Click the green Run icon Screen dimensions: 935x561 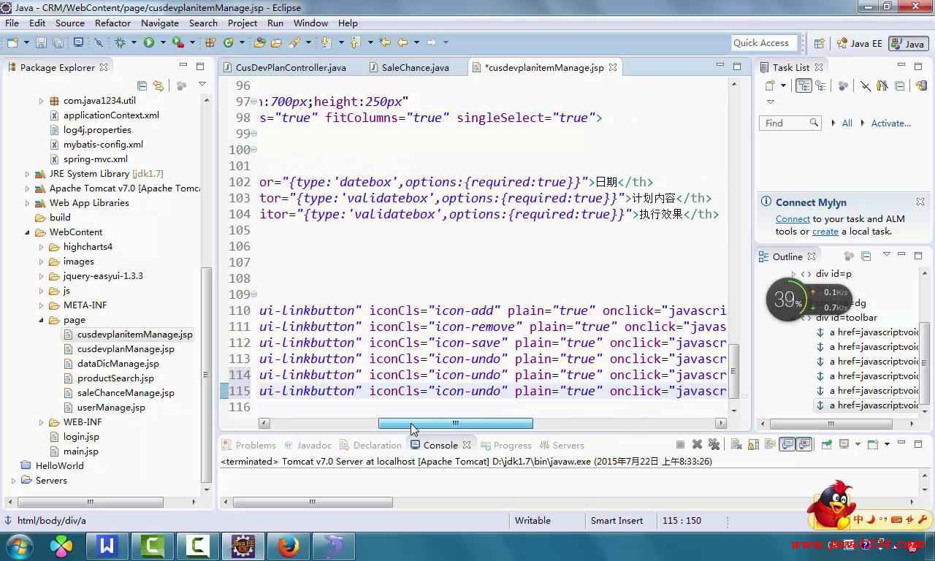pos(149,43)
